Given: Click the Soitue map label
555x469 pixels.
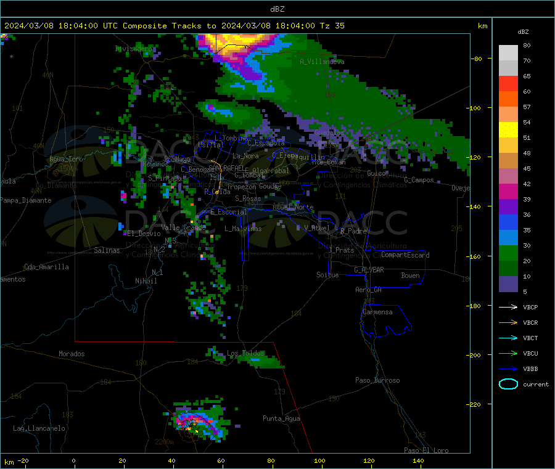Looking at the screenshot, I should click(x=327, y=275).
